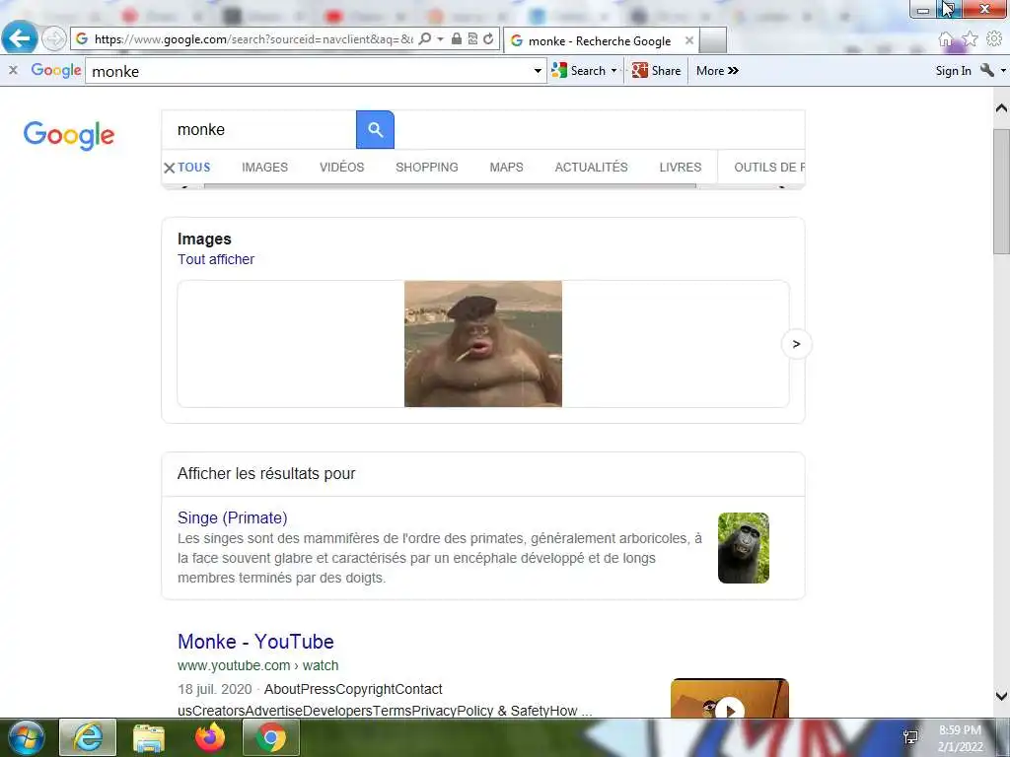Click Internet Explorer taskbar icon

88,737
